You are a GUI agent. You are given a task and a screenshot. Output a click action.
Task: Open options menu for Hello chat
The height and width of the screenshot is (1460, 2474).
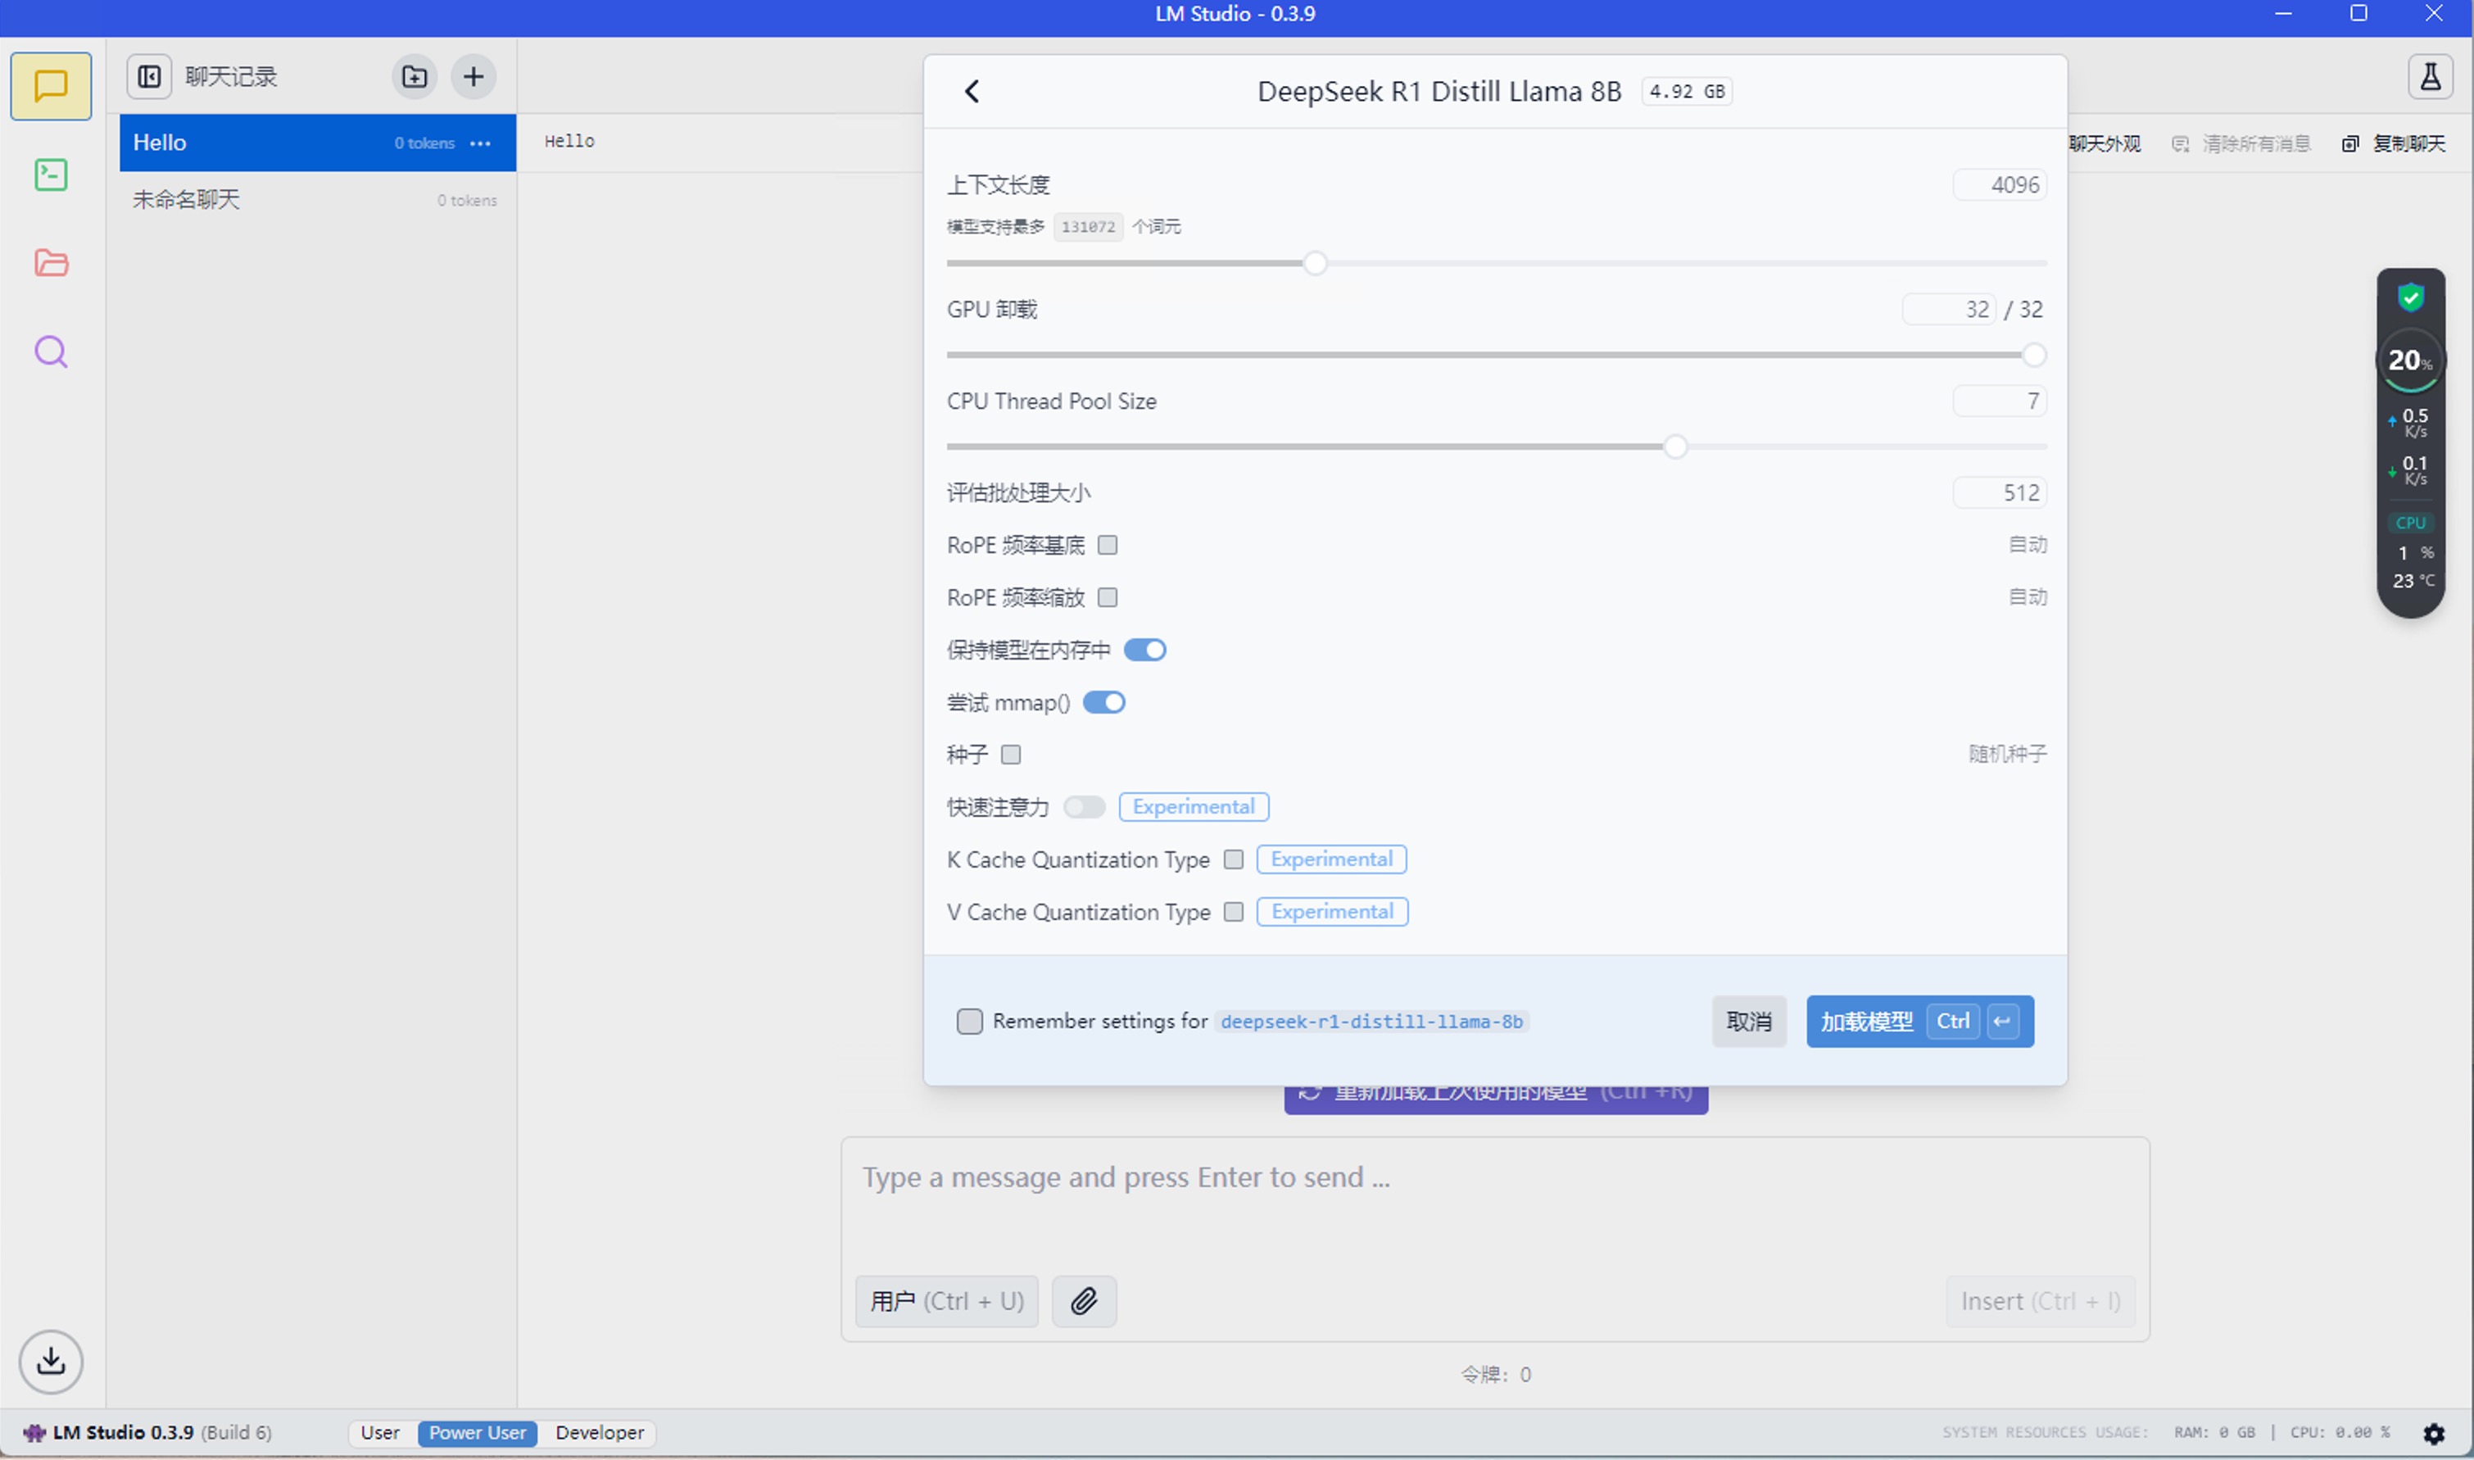point(480,143)
